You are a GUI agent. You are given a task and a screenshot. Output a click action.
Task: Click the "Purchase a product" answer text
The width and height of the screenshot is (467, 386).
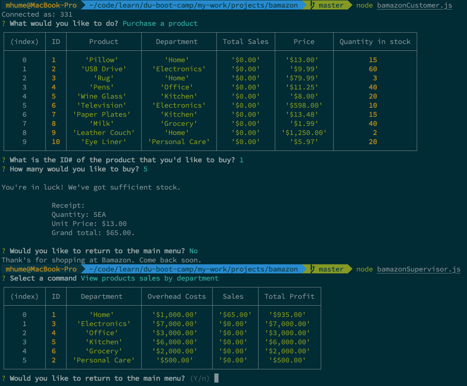(160, 24)
